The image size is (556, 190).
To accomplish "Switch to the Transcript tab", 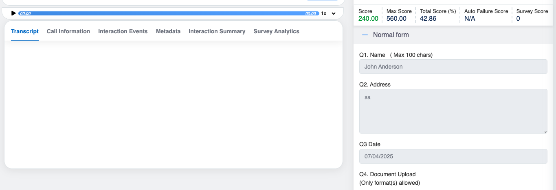I will click(25, 31).
